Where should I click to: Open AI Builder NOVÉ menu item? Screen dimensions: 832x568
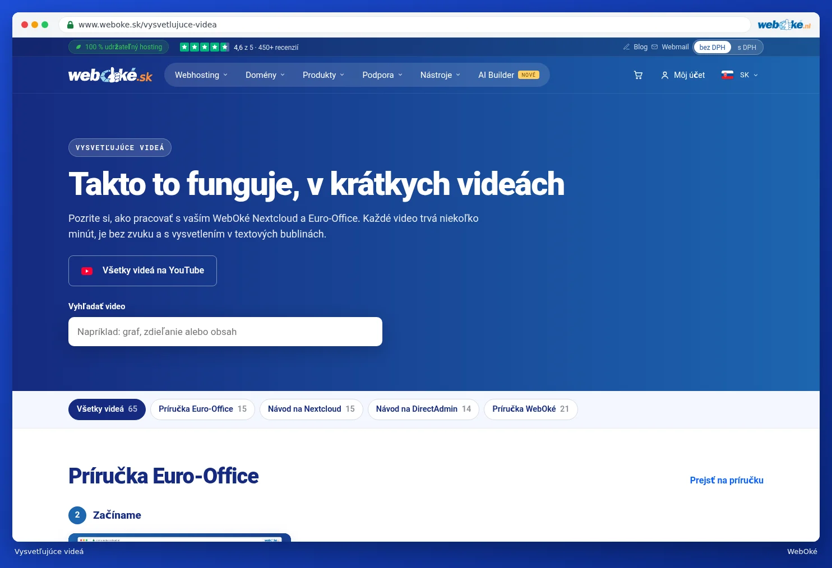click(x=509, y=75)
